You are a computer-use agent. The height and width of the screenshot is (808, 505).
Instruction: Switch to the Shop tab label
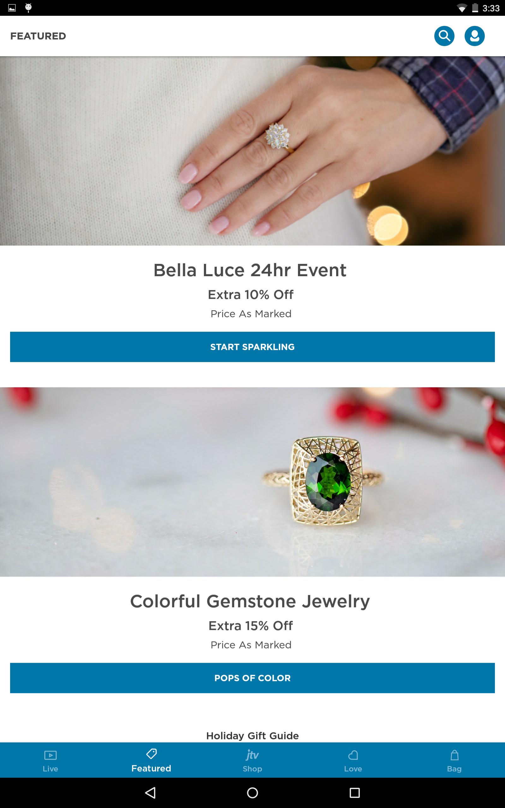(x=252, y=769)
